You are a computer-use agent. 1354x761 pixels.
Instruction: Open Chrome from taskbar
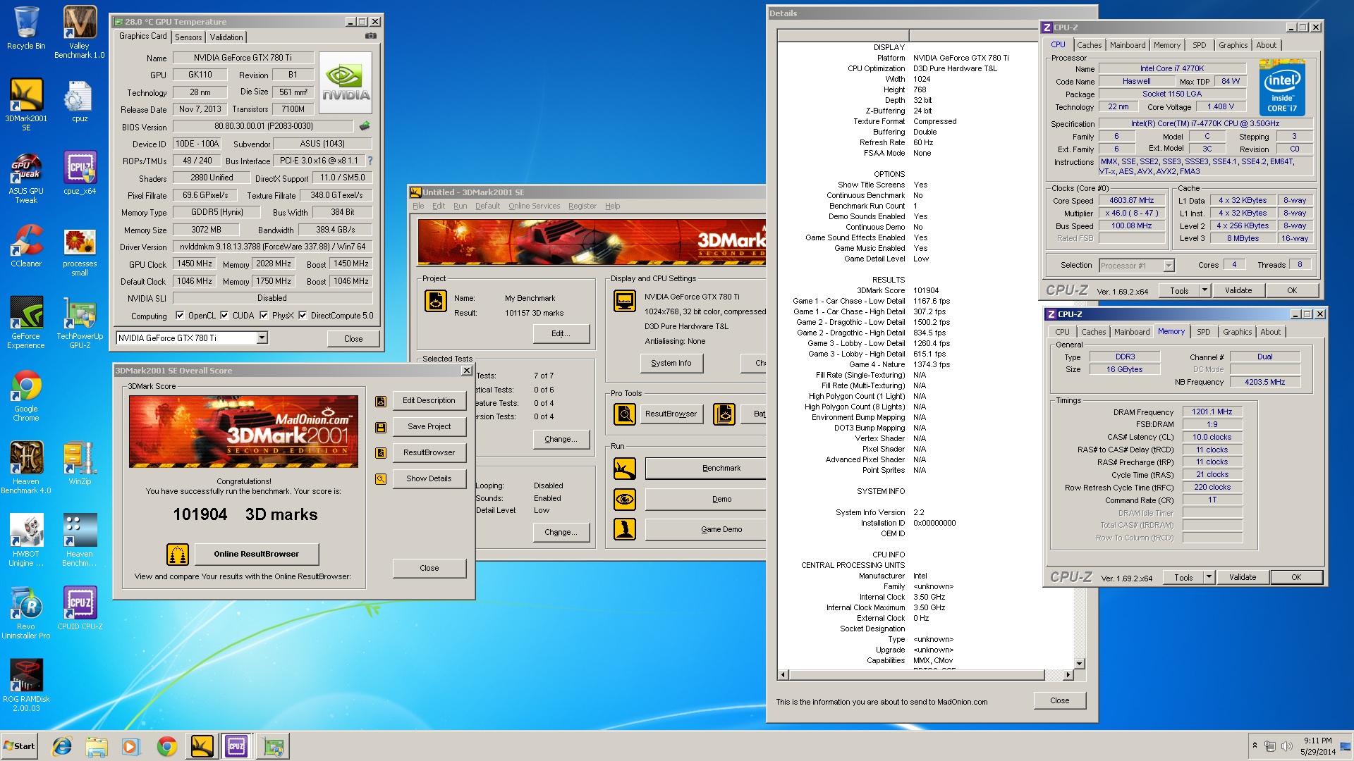click(x=167, y=746)
